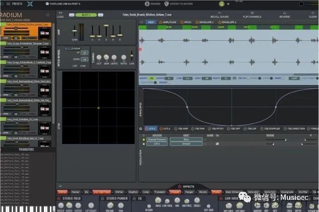Viewport: 319px width, 212px height.
Task: Click the Pitch Wheel Down value box
Action: [x=85, y=59]
